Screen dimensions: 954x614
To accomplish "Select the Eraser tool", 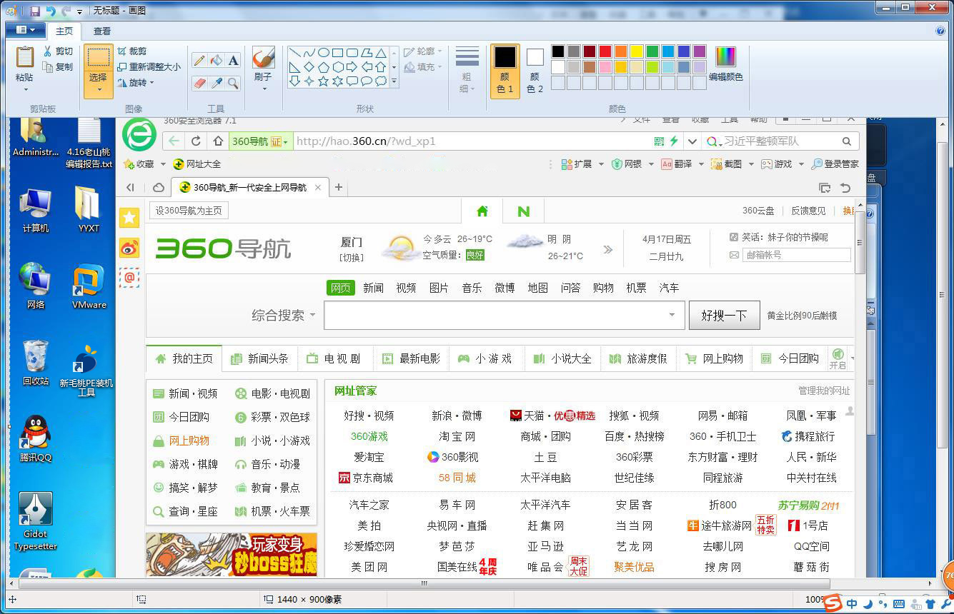I will click(x=199, y=83).
